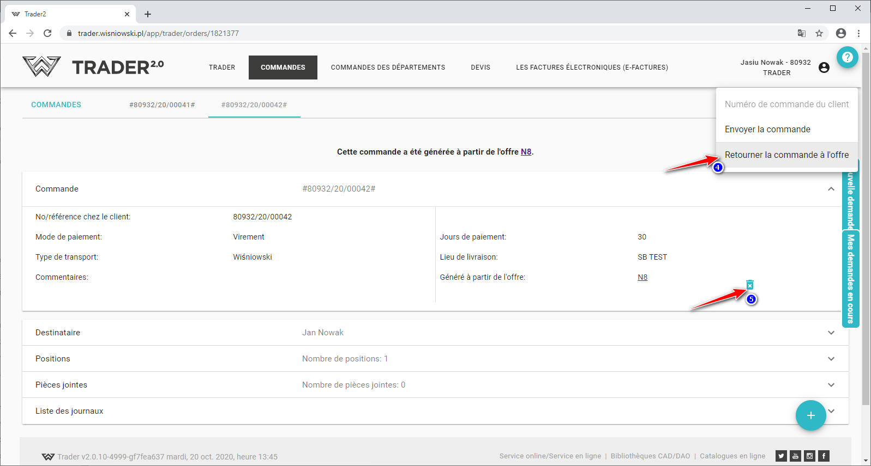This screenshot has width=871, height=466.
Task: Click the delete order trash icon
Action: tap(750, 285)
